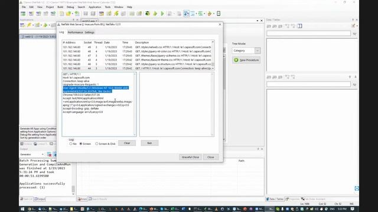Click the lightning bolt icon in main toolbar
This screenshot has width=378, height=212.
click(x=116, y=14)
